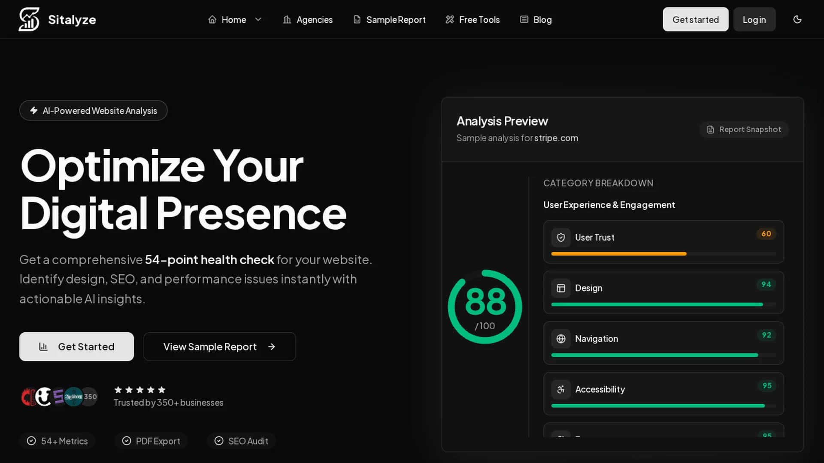Click the Log in button
The height and width of the screenshot is (463, 824).
click(754, 19)
